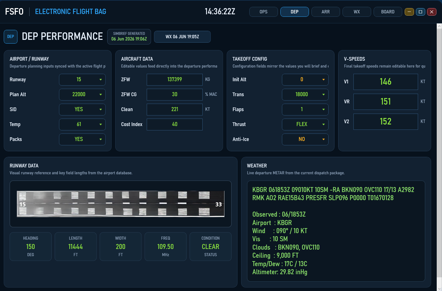Viewport: 442px width, 291px height.
Task: Click the Clean speed field showing 221
Action: (175, 110)
